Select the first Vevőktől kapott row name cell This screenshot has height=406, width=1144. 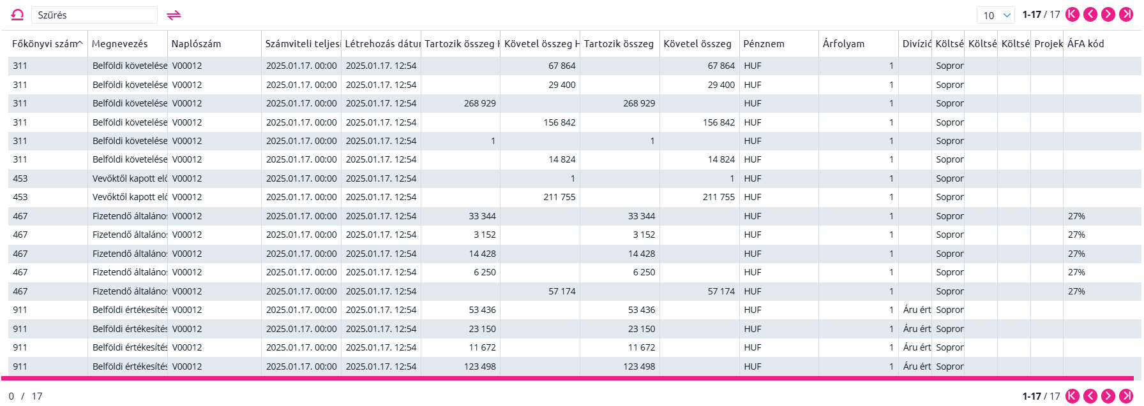[128, 178]
